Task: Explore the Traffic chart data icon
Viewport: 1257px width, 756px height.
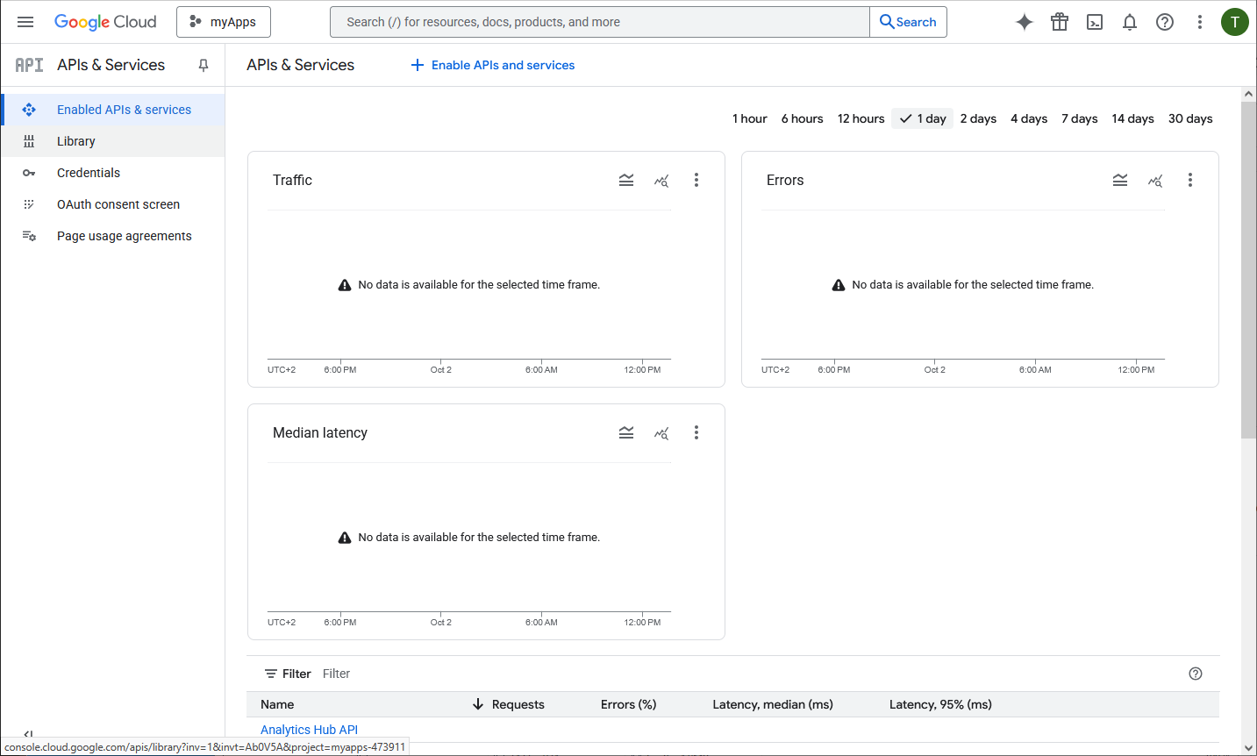Action: tap(661, 180)
